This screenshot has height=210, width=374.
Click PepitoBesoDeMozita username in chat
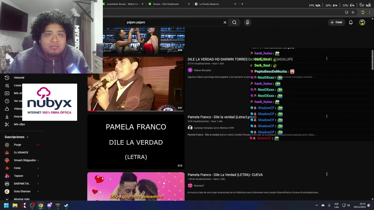point(271,71)
